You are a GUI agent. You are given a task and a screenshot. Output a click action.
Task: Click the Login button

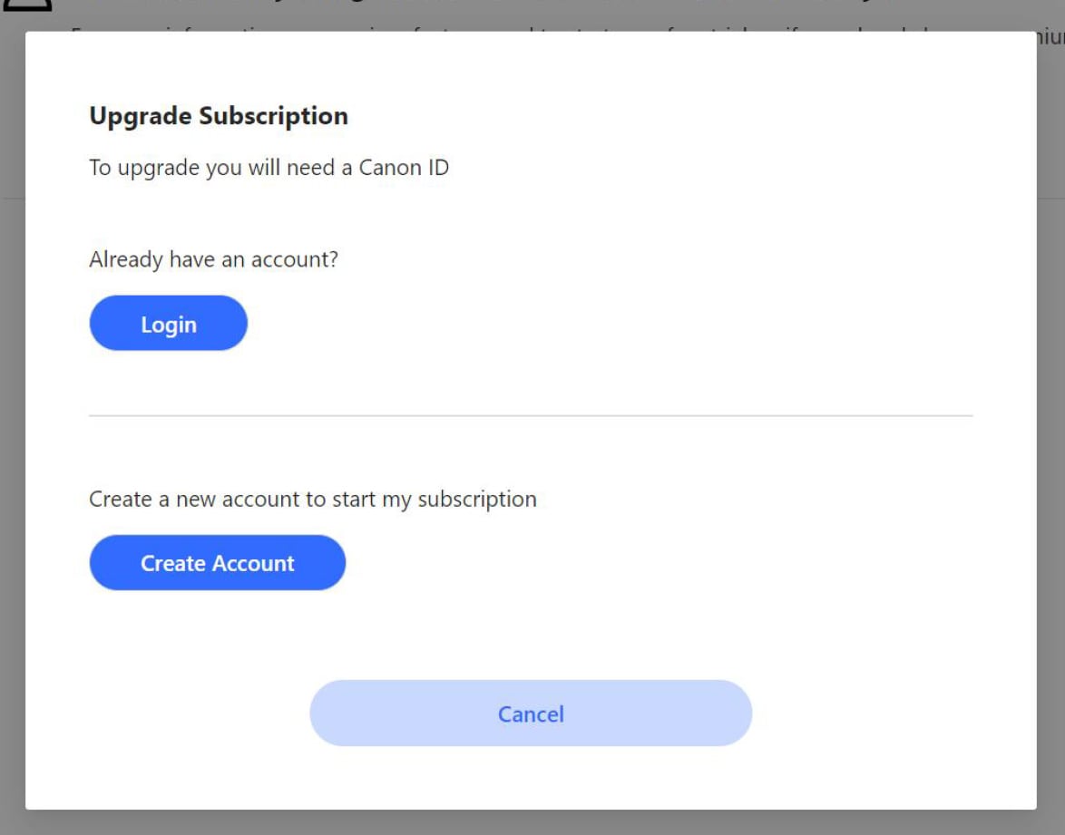click(x=168, y=324)
